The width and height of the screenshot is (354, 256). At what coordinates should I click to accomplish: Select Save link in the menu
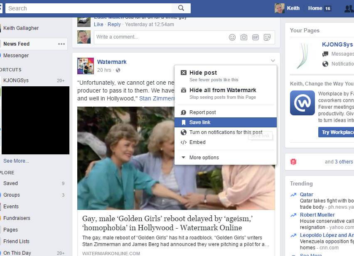[226, 122]
